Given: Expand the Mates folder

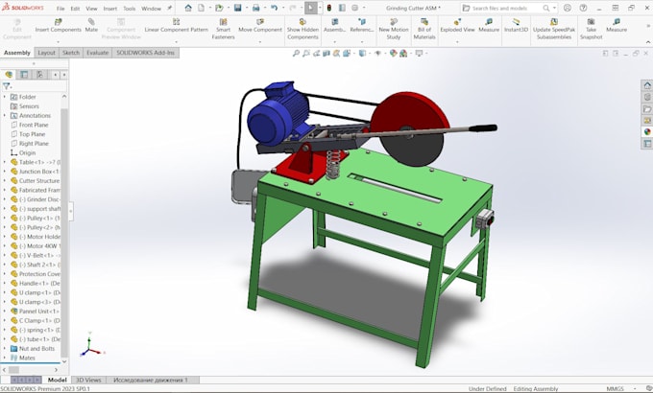Looking at the screenshot, I should pos(5,358).
